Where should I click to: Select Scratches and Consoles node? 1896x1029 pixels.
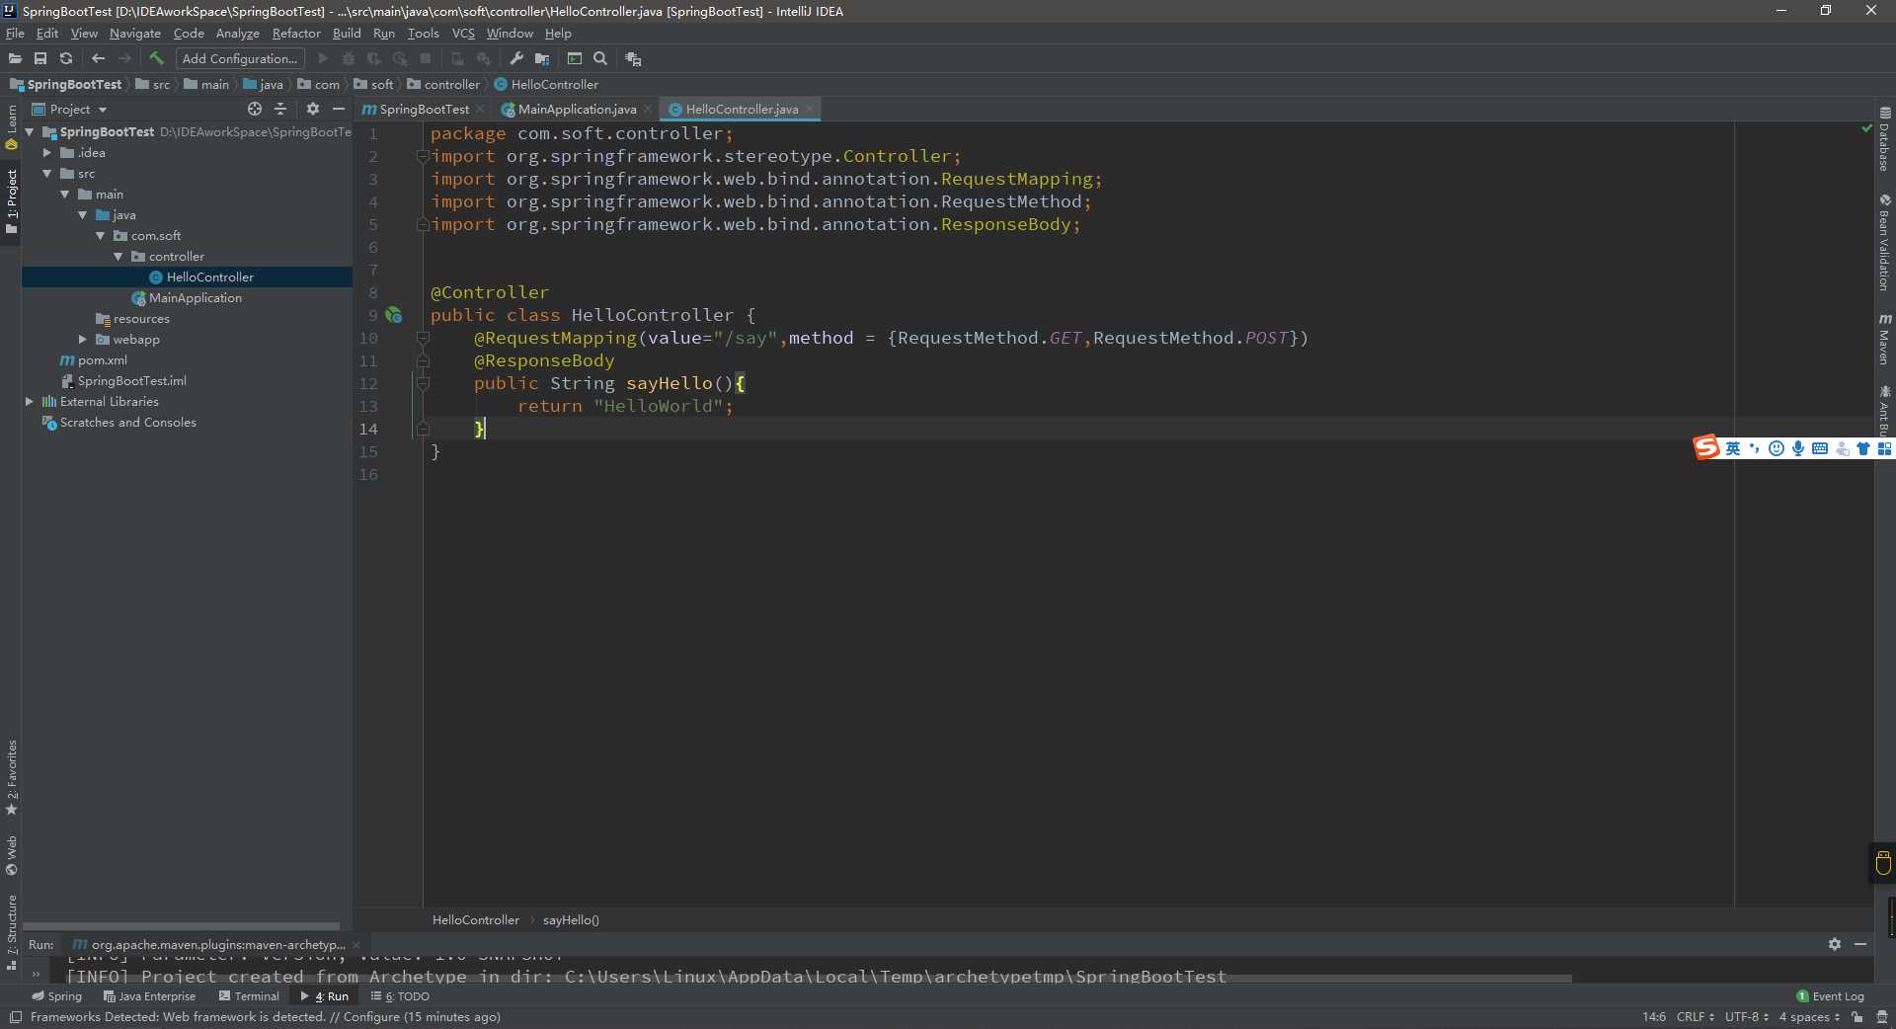click(118, 423)
